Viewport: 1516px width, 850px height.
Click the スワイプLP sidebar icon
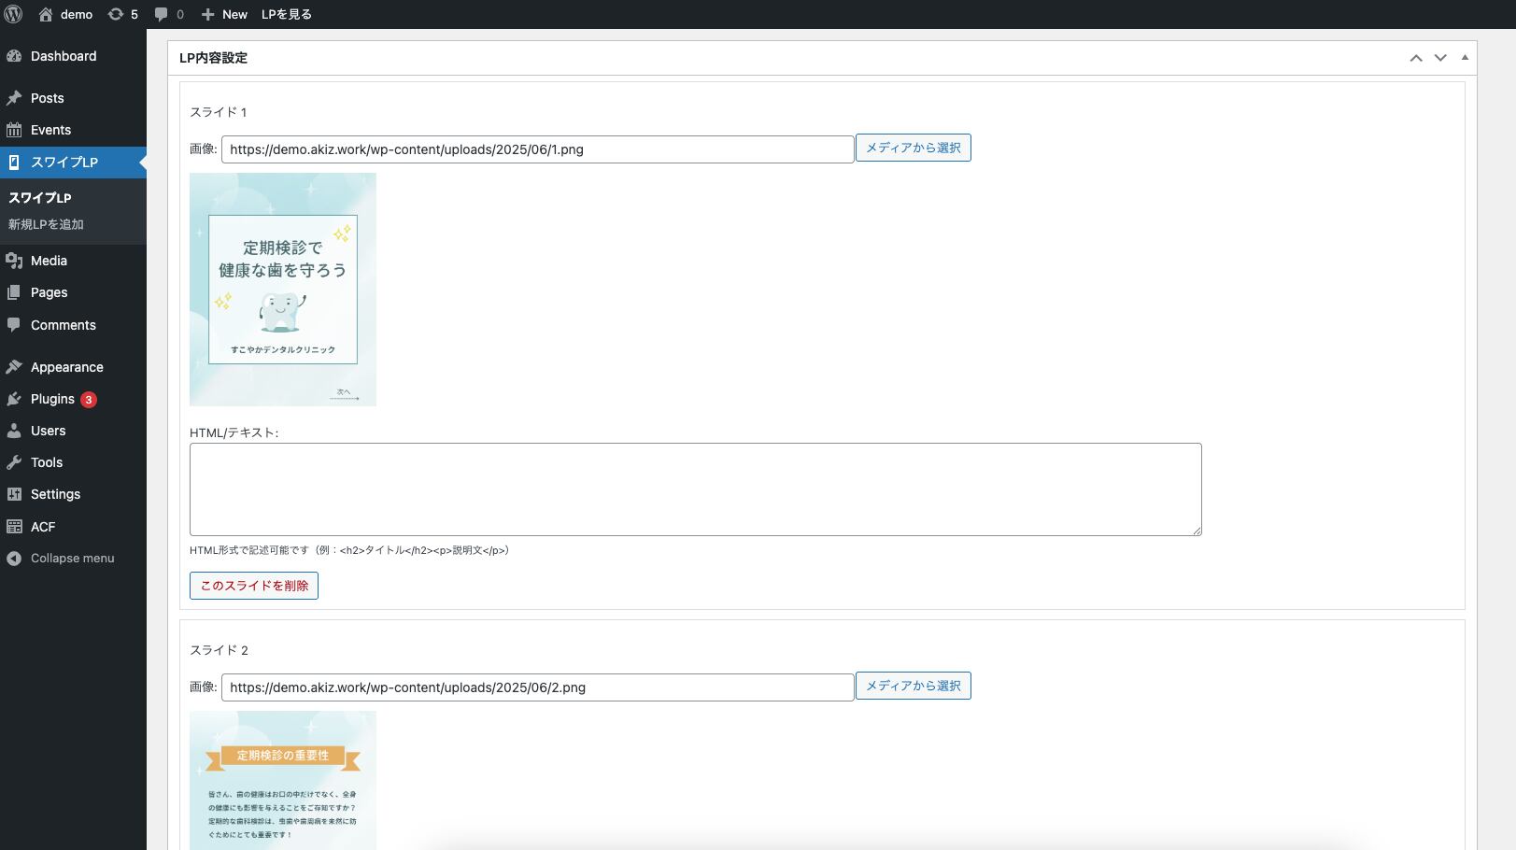(14, 162)
